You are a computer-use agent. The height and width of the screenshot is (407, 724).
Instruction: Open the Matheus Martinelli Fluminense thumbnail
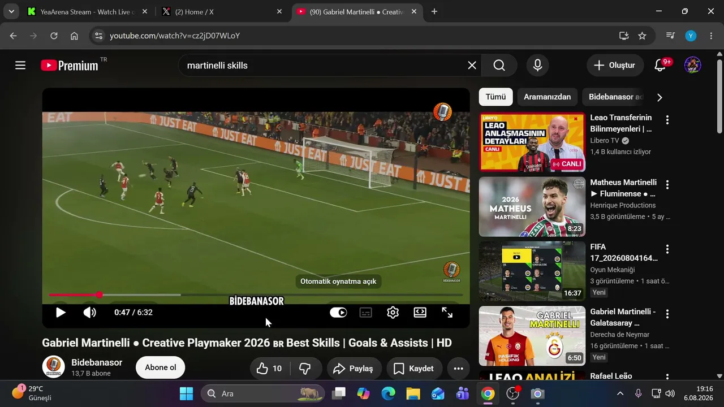(x=532, y=207)
